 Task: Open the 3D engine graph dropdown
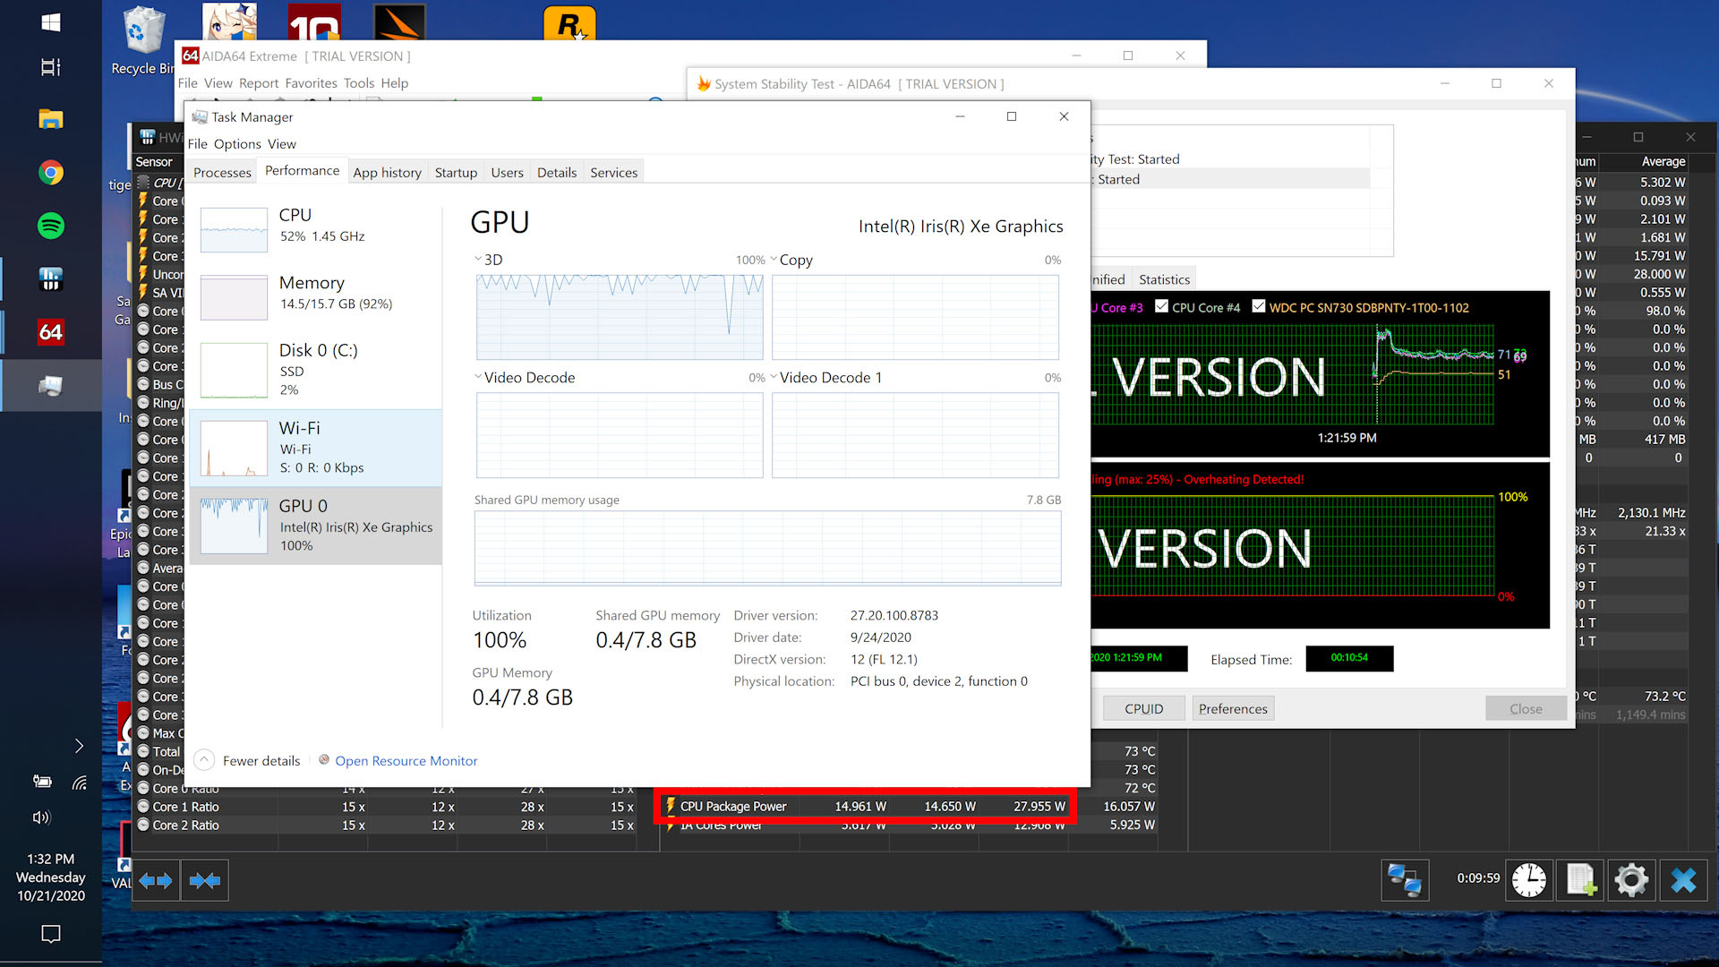[478, 260]
